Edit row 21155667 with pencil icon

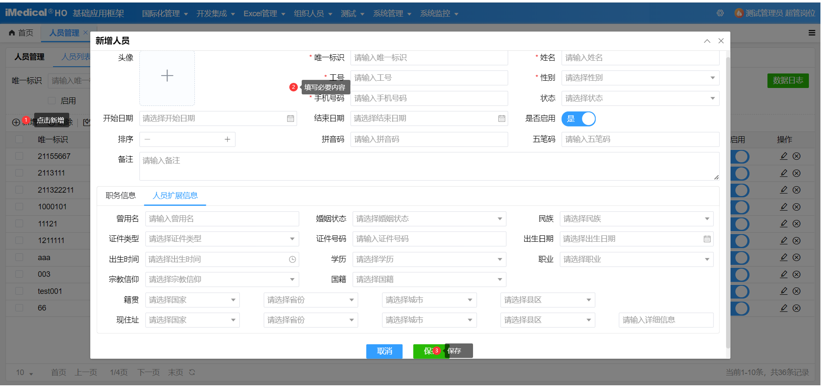click(784, 156)
